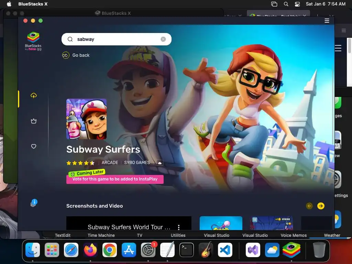Open Stage Manager windows icon in menu bar

(274, 4)
